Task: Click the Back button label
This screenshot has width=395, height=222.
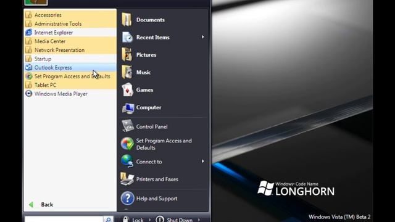Action: [x=47, y=205]
